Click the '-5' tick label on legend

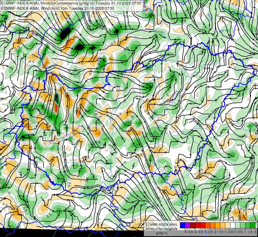pyautogui.click(x=185, y=232)
